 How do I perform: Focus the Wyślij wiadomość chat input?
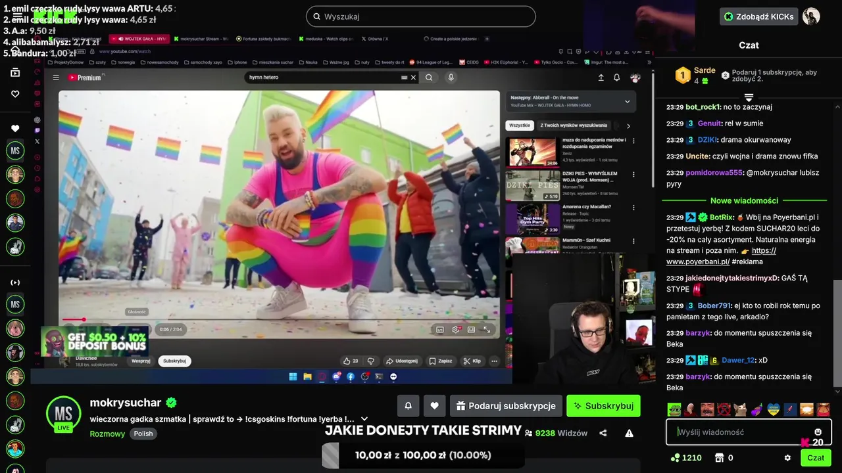click(x=749, y=432)
